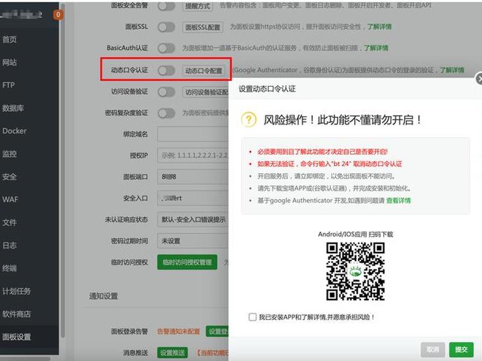Click the orange notification badge showing 0
The width and height of the screenshot is (482, 361).
(x=58, y=14)
